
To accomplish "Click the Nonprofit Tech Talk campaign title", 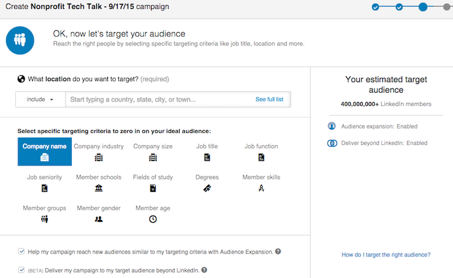I will coord(82,6).
